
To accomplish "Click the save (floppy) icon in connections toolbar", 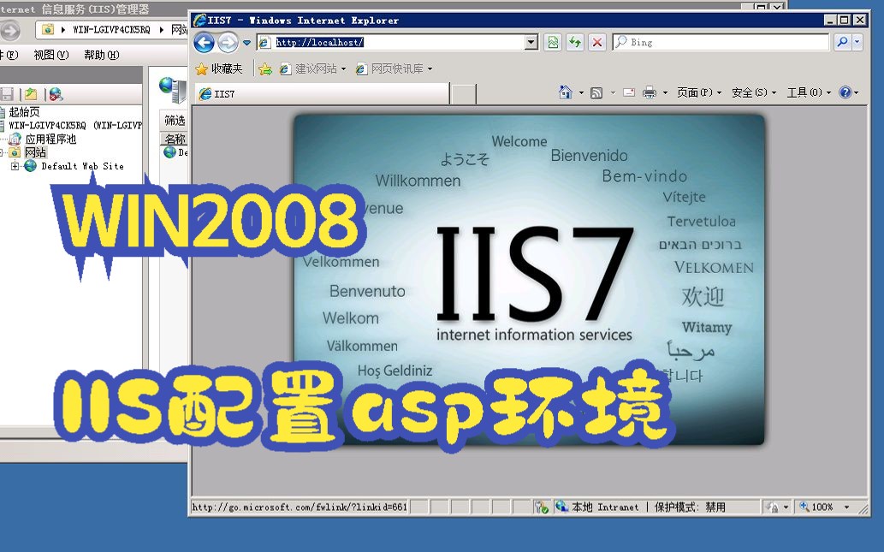I will (x=6, y=94).
